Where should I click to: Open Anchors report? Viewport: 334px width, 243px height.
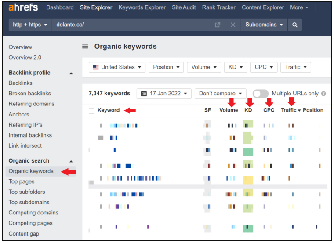(19, 115)
